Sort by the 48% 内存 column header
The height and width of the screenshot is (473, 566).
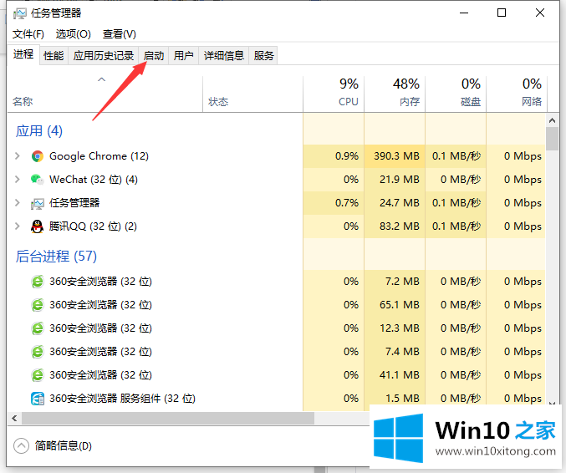coord(395,93)
